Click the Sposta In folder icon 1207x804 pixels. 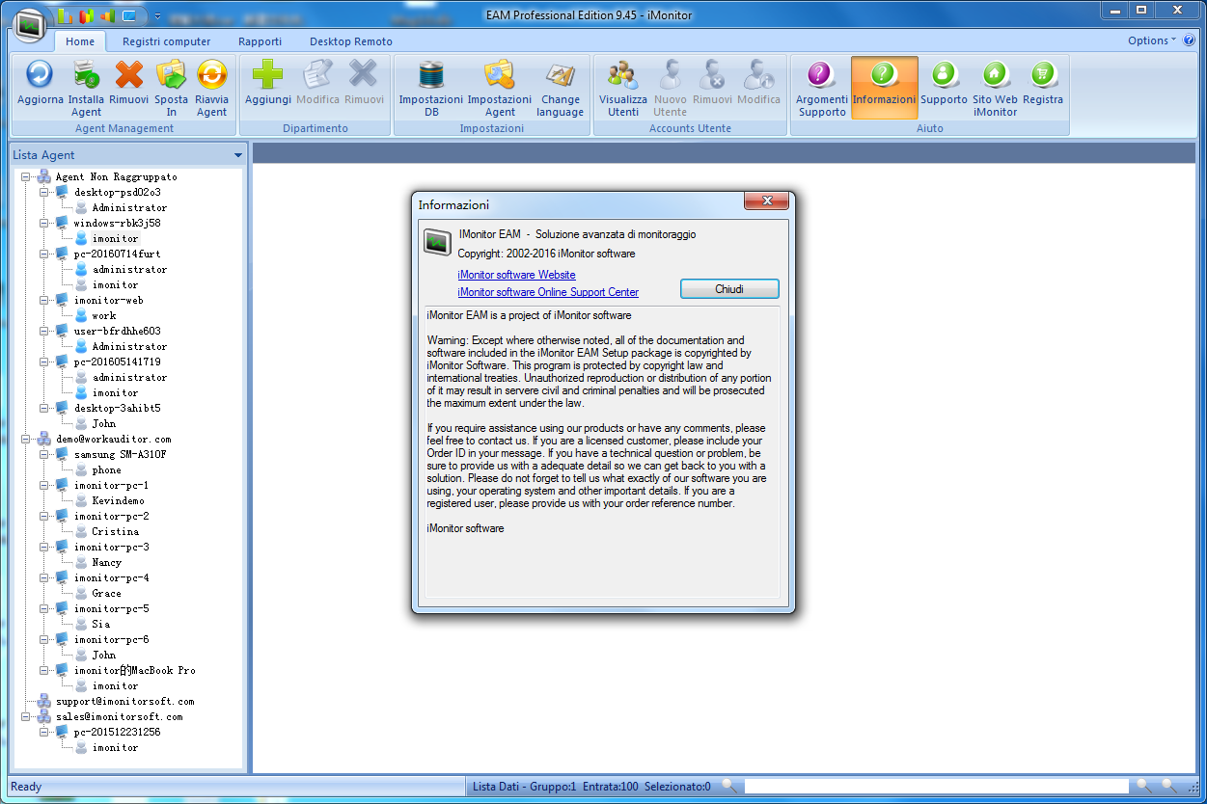[171, 75]
